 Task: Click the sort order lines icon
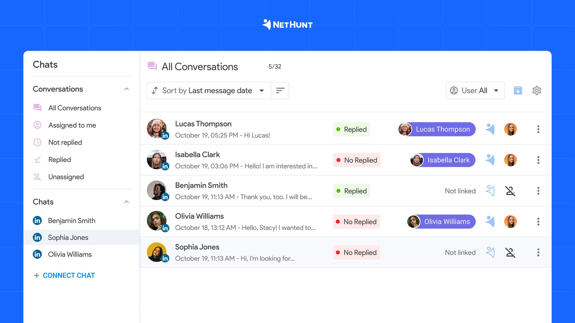click(280, 90)
